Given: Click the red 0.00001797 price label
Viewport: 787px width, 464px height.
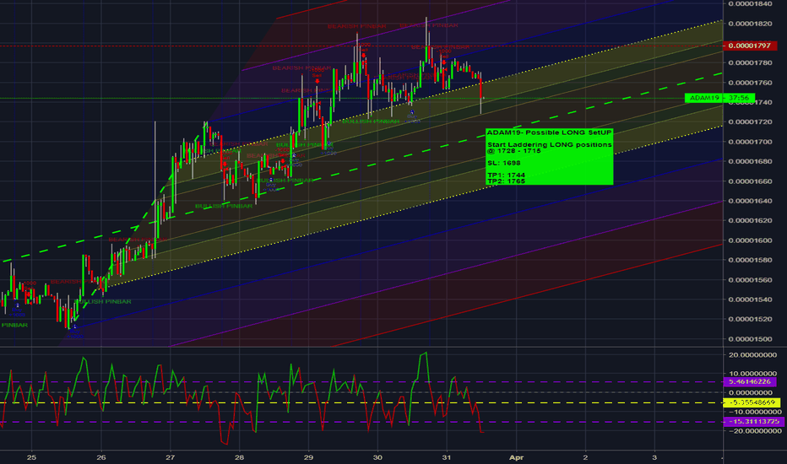Looking at the screenshot, I should coord(749,46).
